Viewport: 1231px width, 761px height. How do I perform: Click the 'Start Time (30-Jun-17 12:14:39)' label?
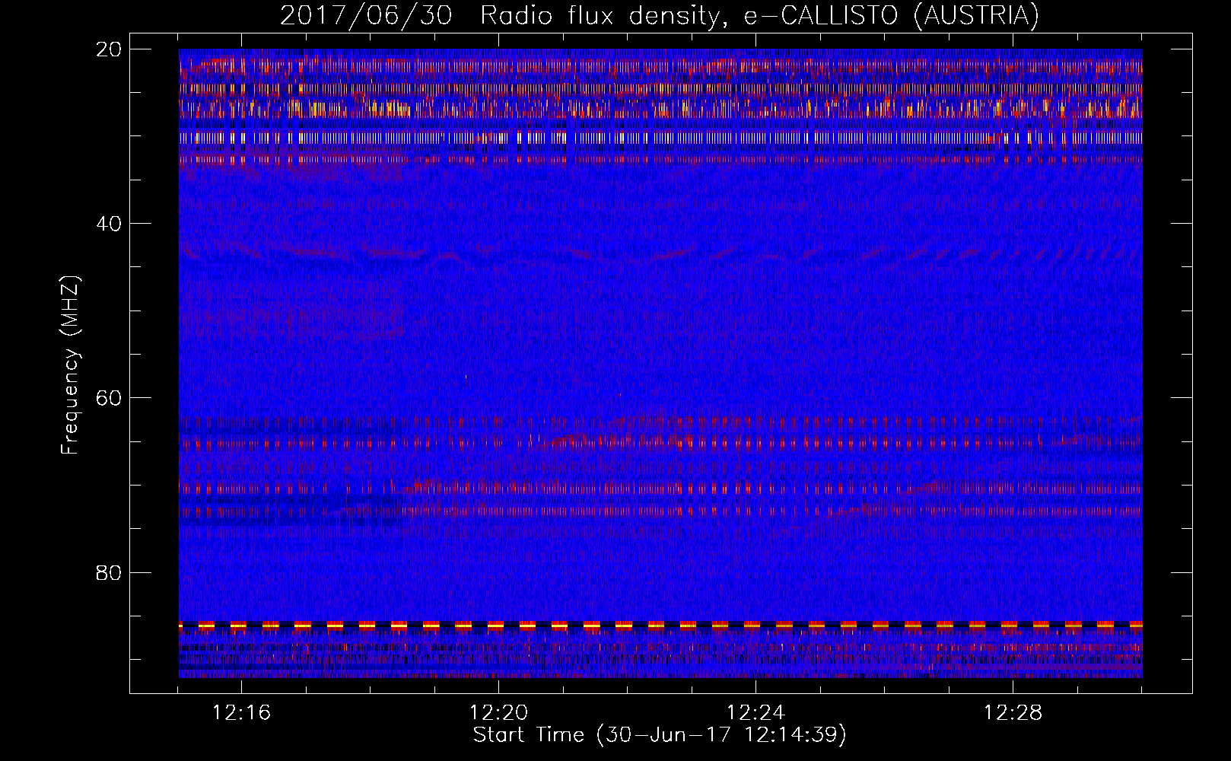point(660,735)
